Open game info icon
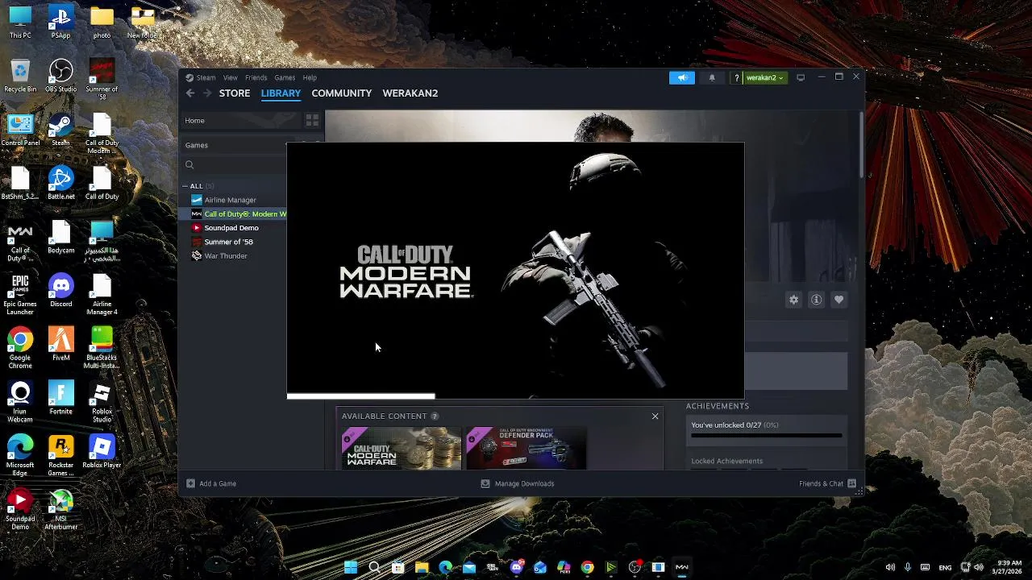The width and height of the screenshot is (1032, 580). [x=817, y=300]
